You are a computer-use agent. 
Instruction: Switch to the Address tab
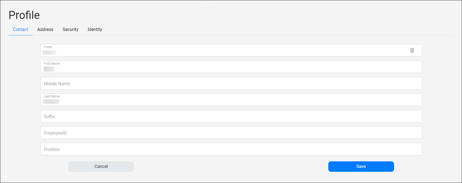tap(45, 29)
